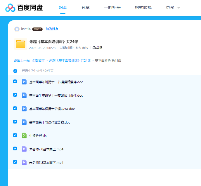Image resolution: width=201 pixels, height=186 pixels.
Task: Open the 一刻相册 tab
Action: pyautogui.click(x=112, y=8)
